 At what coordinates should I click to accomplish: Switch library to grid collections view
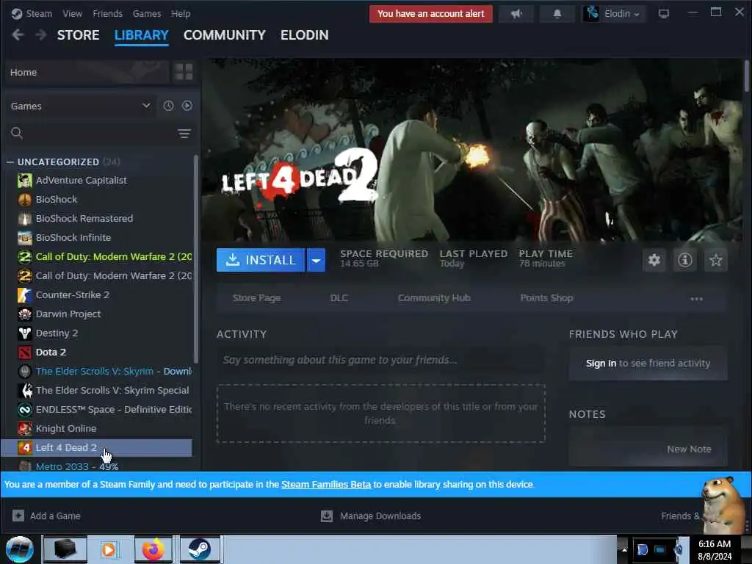(x=184, y=72)
